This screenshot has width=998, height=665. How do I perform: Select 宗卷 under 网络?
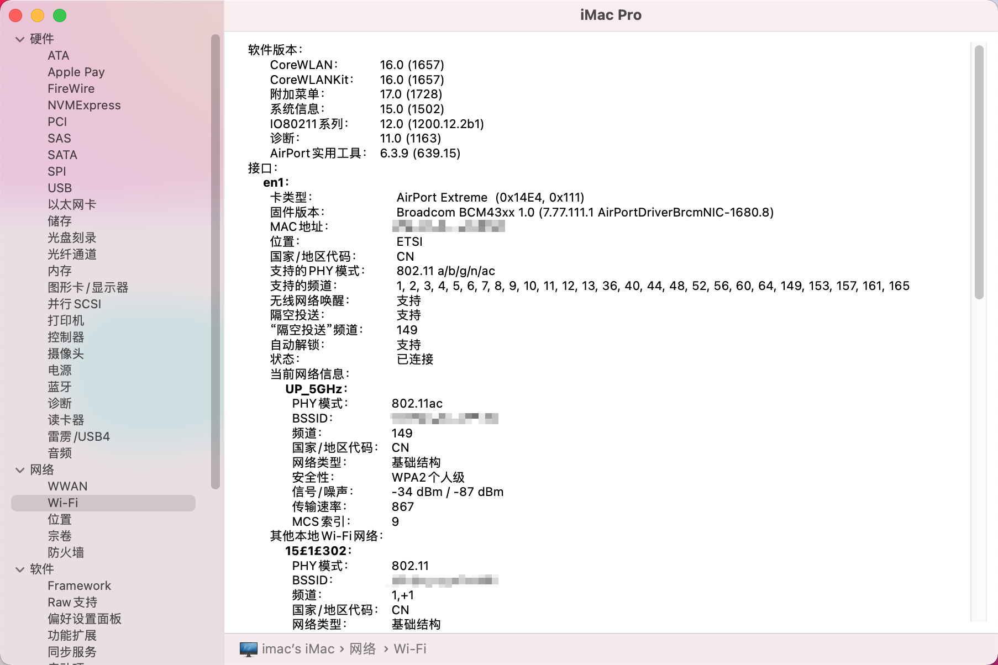pos(60,536)
